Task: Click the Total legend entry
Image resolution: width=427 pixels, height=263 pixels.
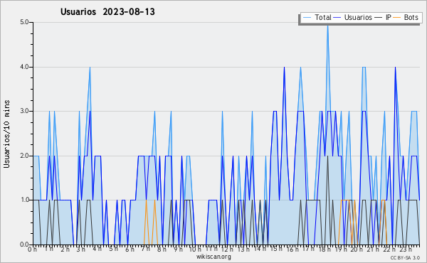Action: pyautogui.click(x=317, y=17)
